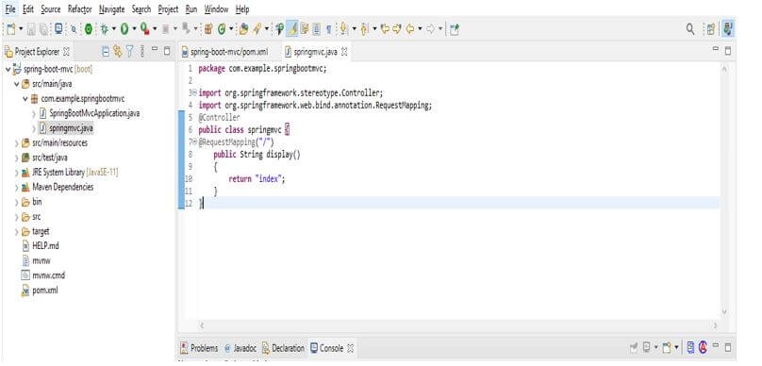Open the Run configurations dropdown arrow

click(x=134, y=29)
